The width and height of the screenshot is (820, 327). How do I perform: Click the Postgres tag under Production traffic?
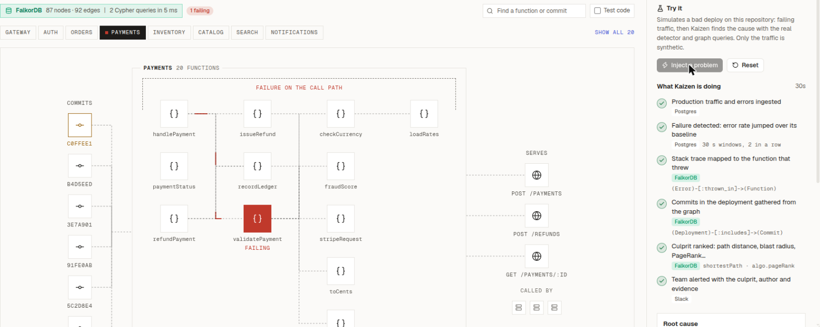pos(685,111)
